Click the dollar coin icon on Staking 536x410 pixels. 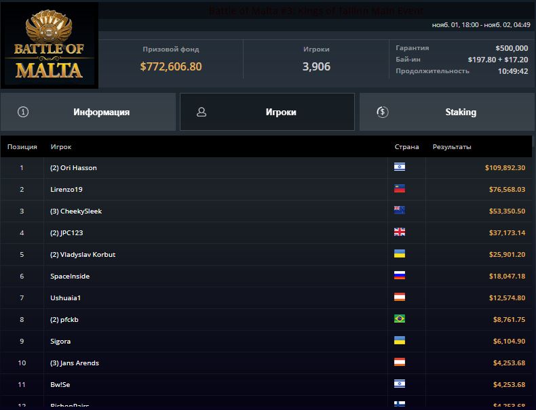pos(383,112)
